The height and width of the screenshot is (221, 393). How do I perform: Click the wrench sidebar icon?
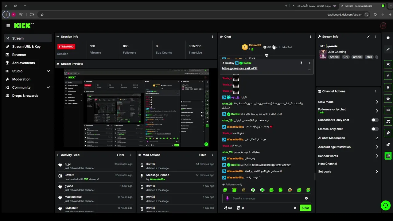(388, 133)
